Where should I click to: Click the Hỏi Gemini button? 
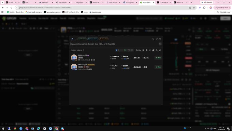coord(207,2)
